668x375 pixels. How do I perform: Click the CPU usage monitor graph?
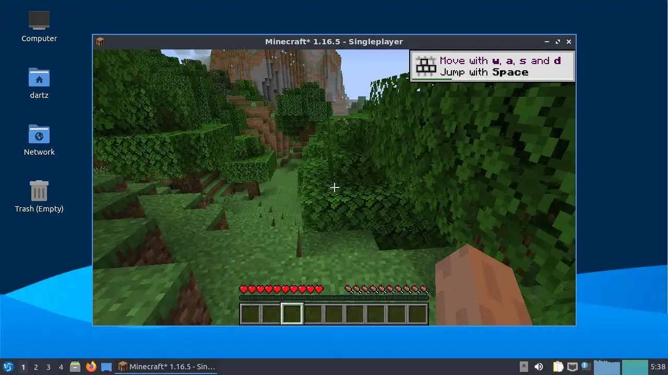point(607,367)
